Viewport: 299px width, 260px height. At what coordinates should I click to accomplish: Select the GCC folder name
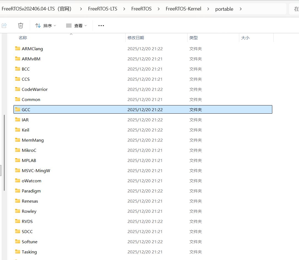(26, 110)
